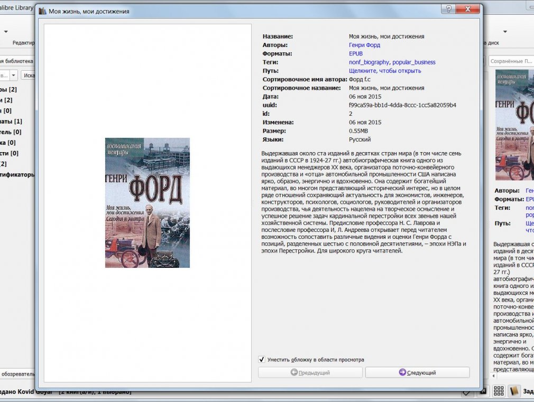
Task: Select the tag browser row ending in тификаторы
Action: 17,175
